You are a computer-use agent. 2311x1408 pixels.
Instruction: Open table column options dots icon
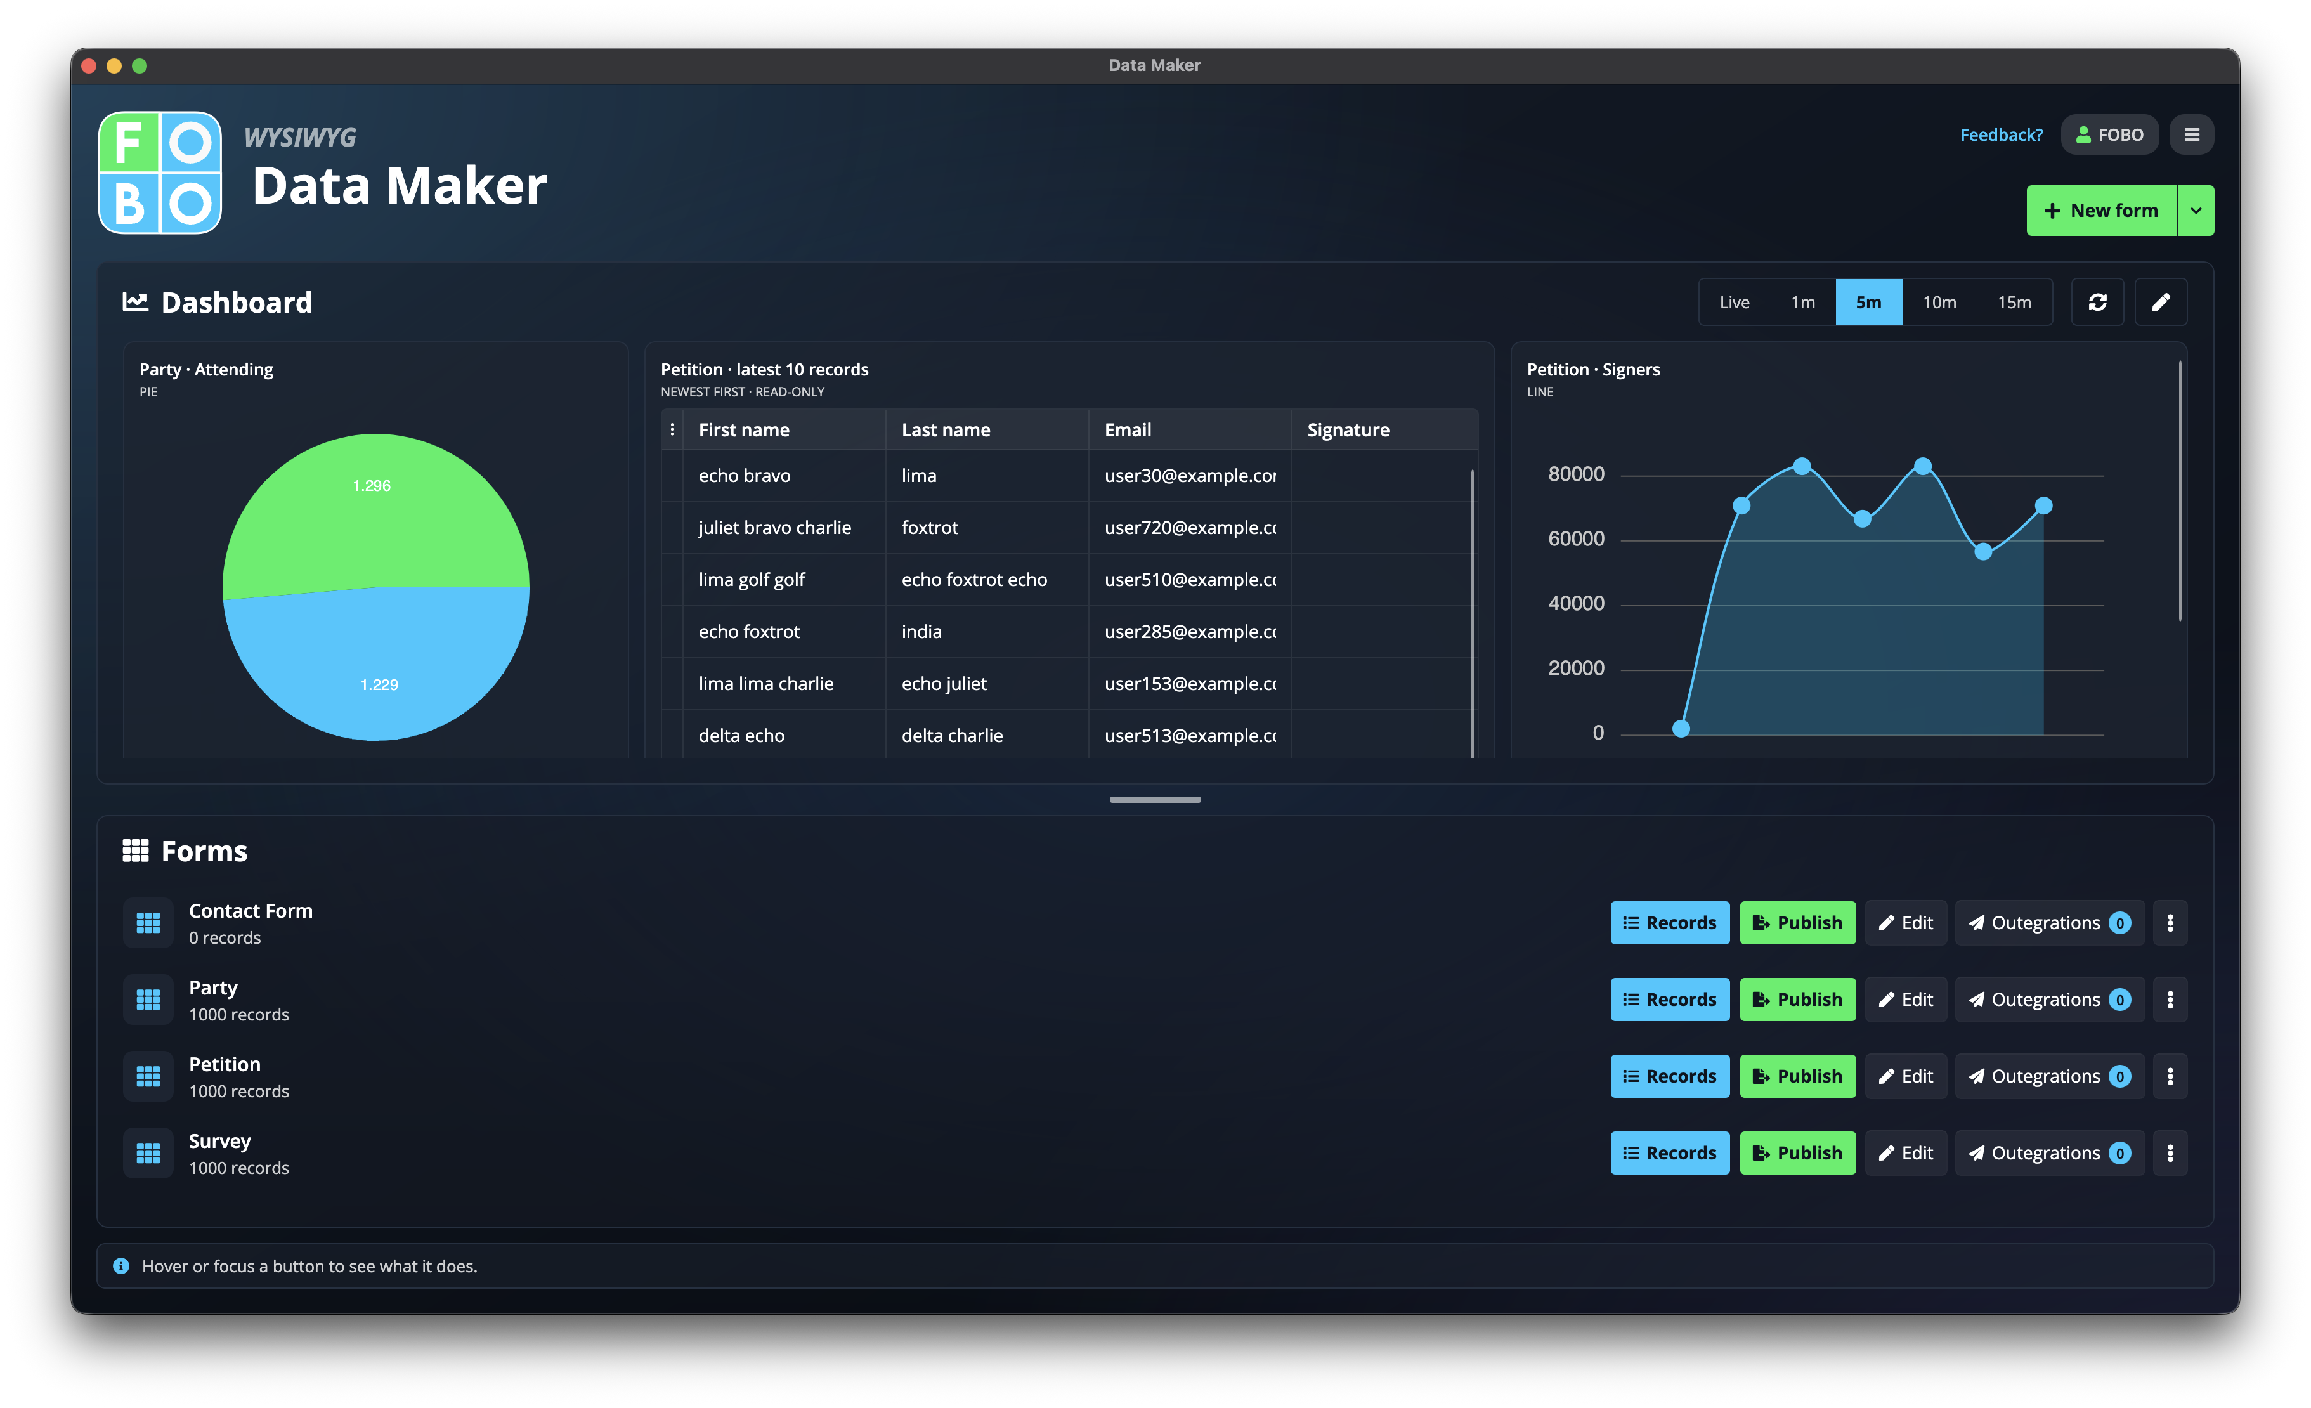(672, 429)
